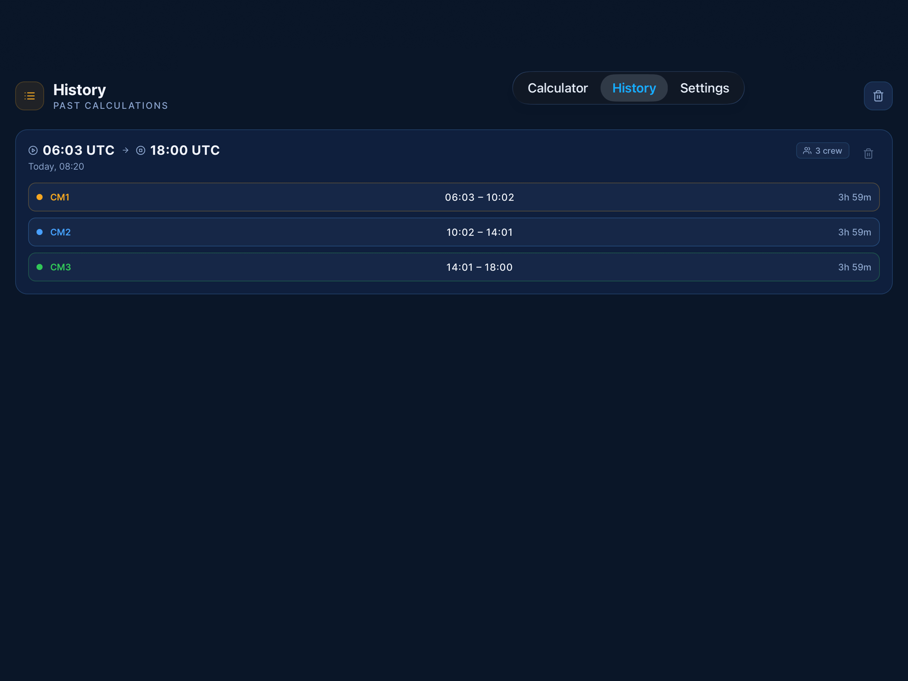Click the Today, 08:20 timestamp

[x=56, y=167]
